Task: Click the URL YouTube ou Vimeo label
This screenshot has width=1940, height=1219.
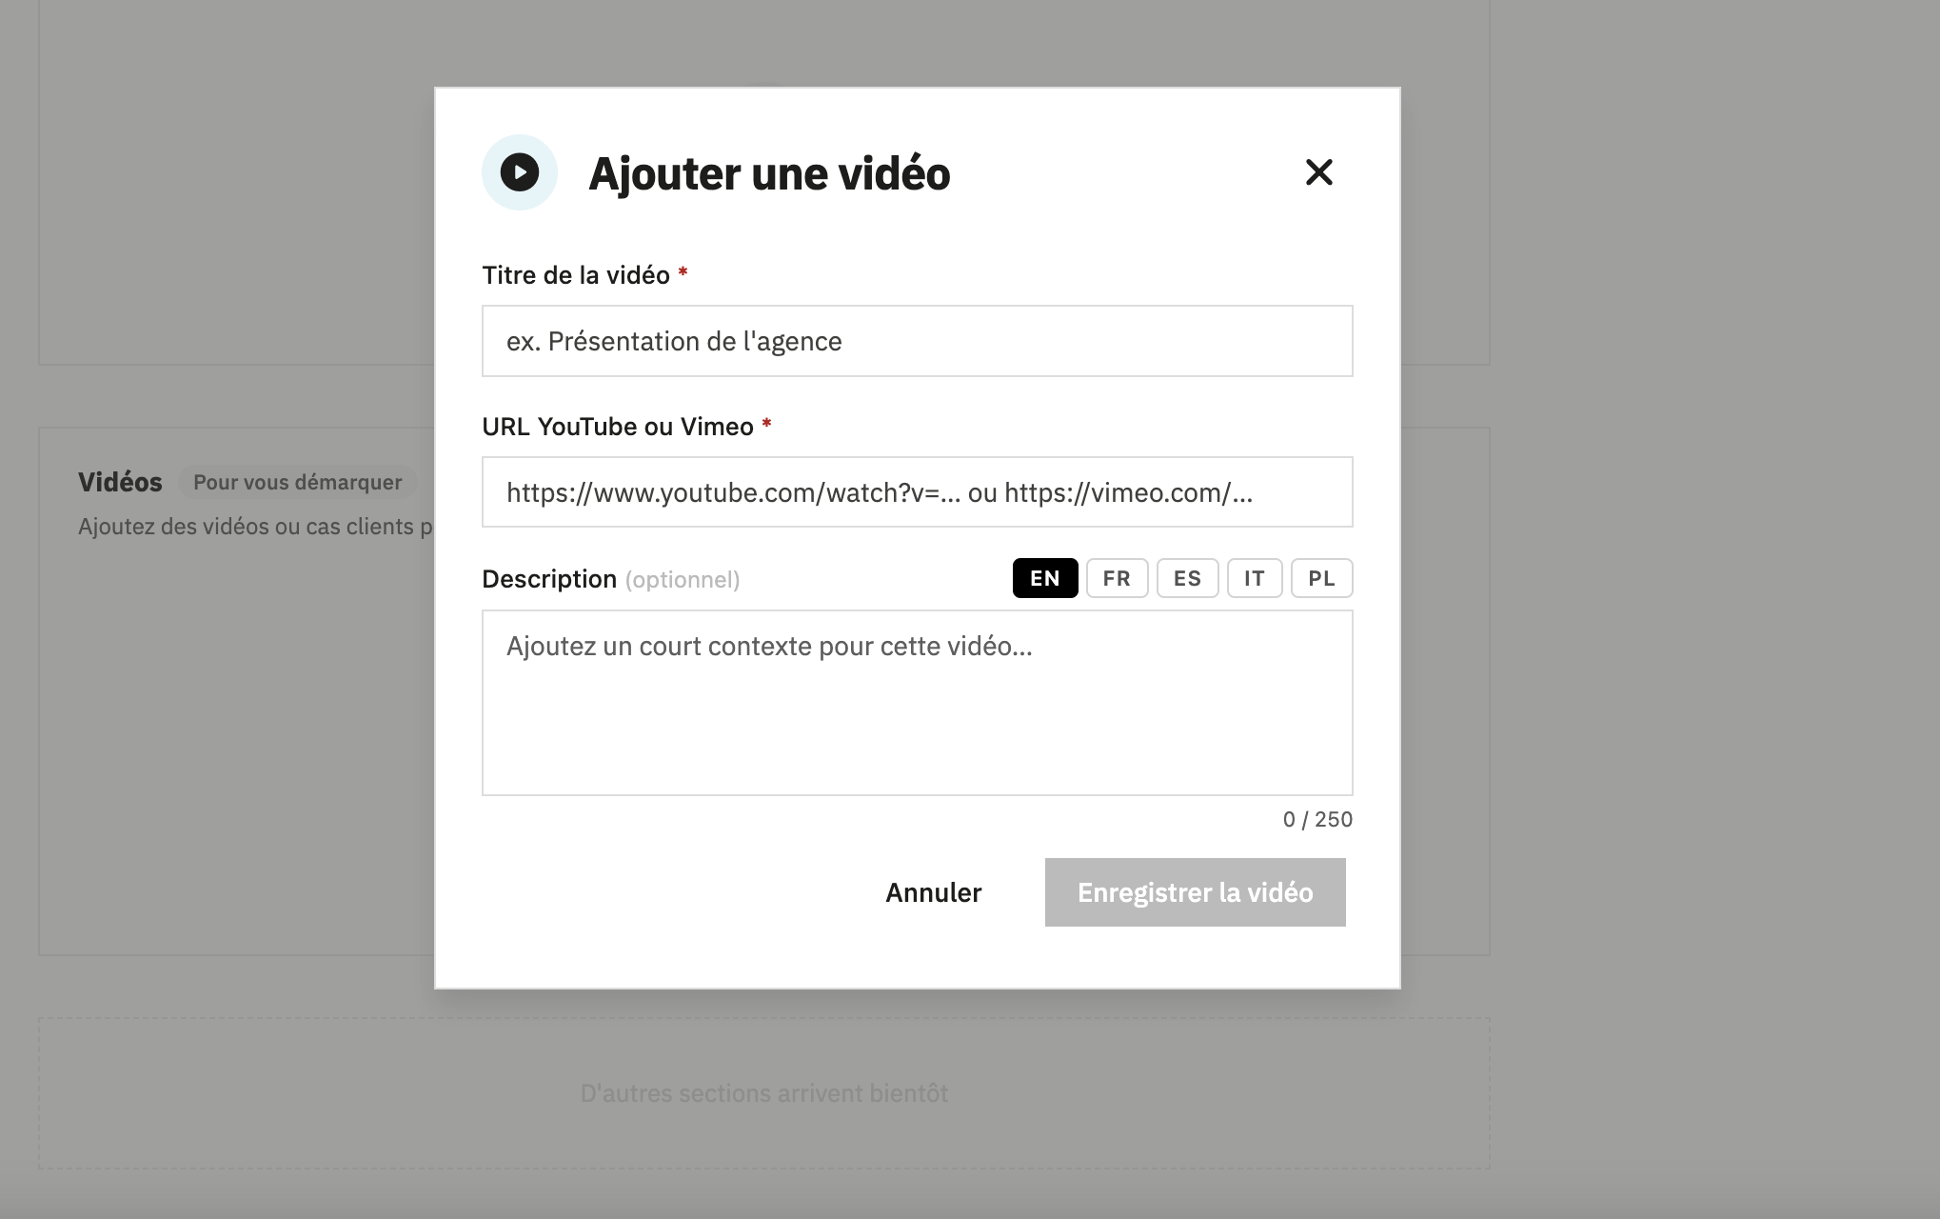Action: point(626,427)
